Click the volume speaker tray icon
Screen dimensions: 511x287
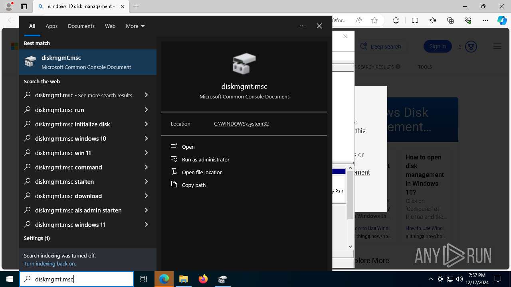pos(460,279)
